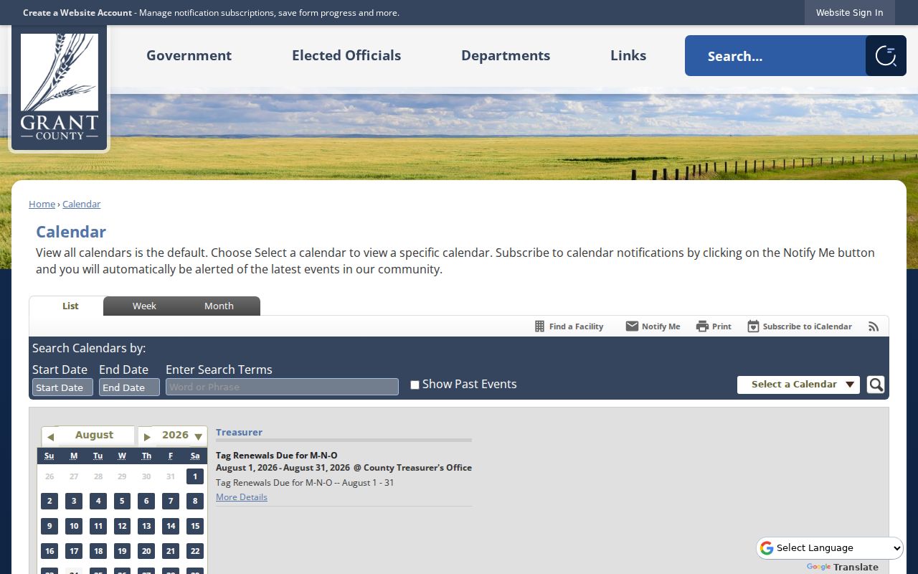Click the Calendar breadcrumb link
Screen dimensions: 918x574
coord(82,204)
